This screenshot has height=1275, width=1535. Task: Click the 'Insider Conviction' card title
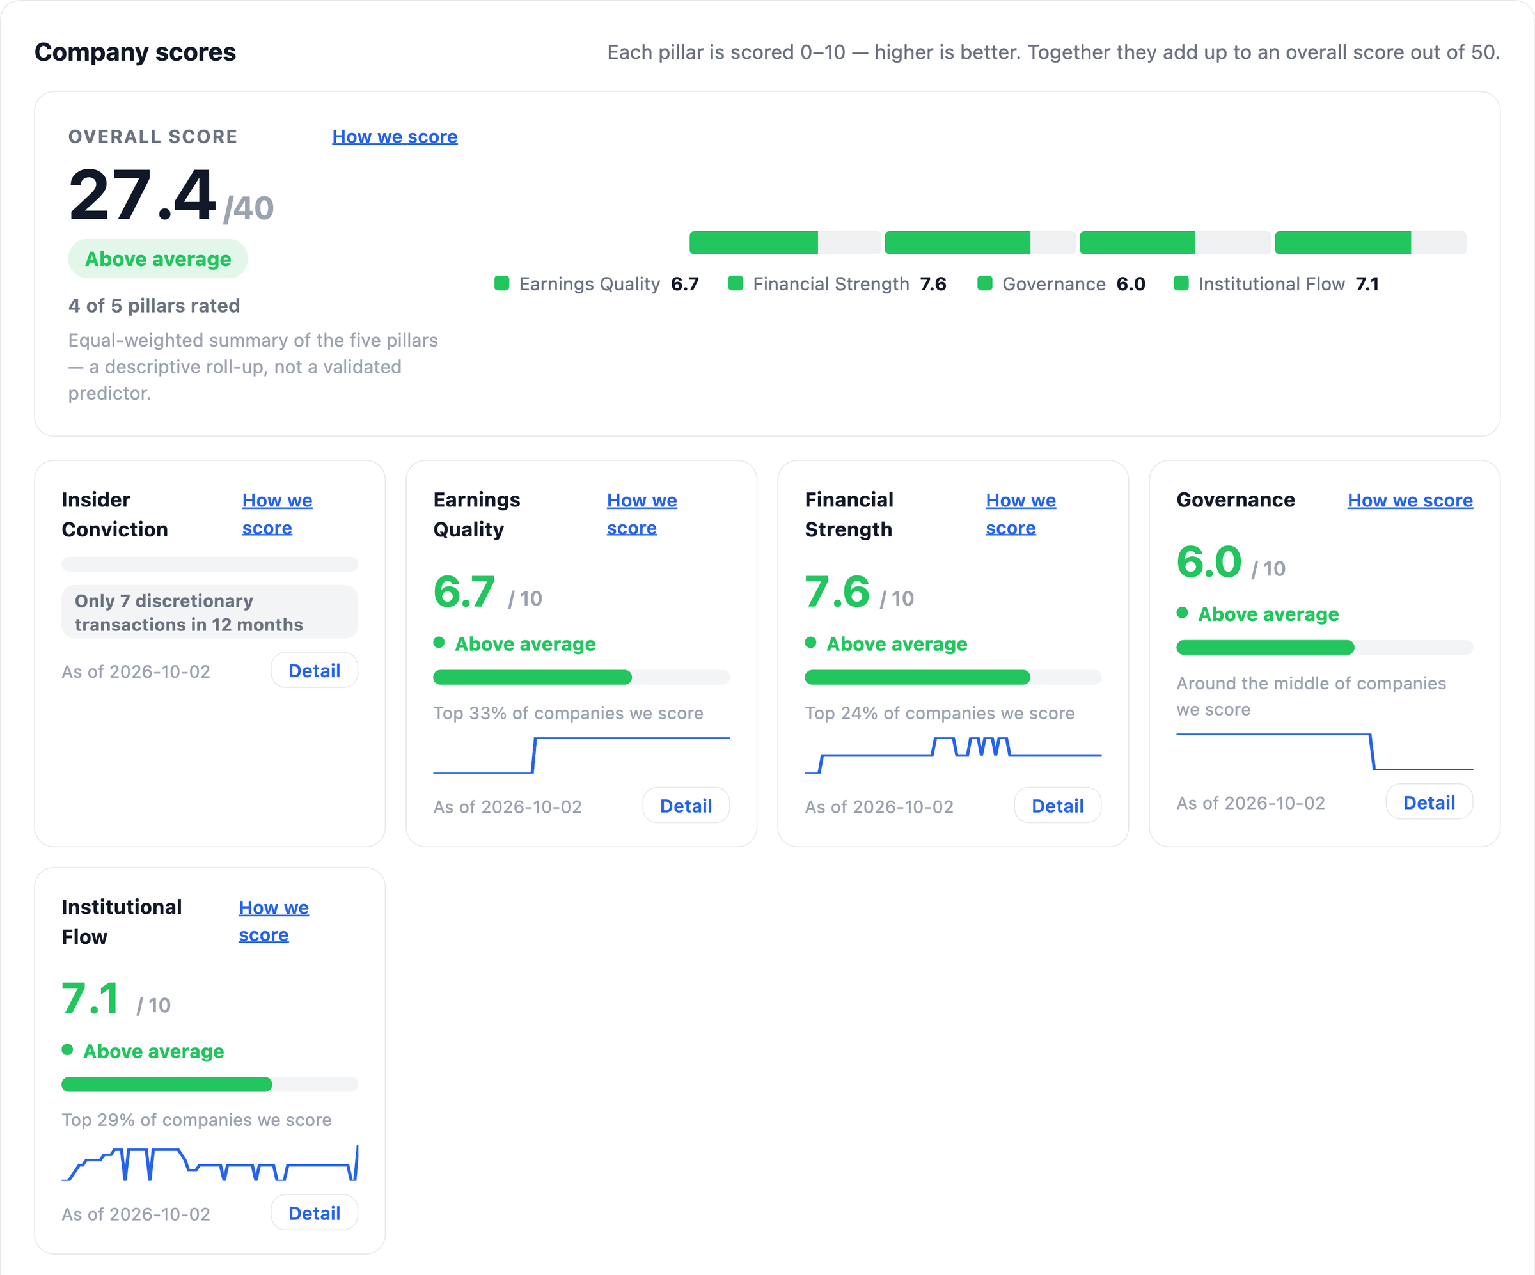(x=114, y=514)
